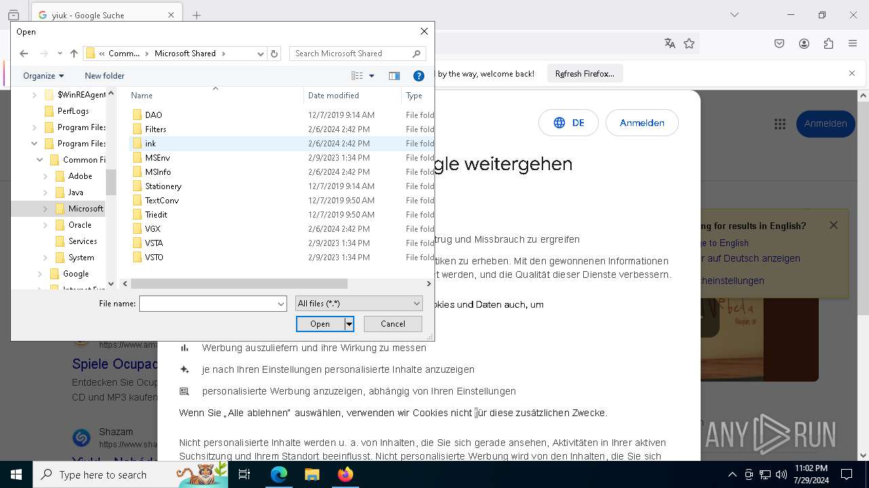Open the Open button split arrow
Image resolution: width=869 pixels, height=488 pixels.
tap(349, 324)
